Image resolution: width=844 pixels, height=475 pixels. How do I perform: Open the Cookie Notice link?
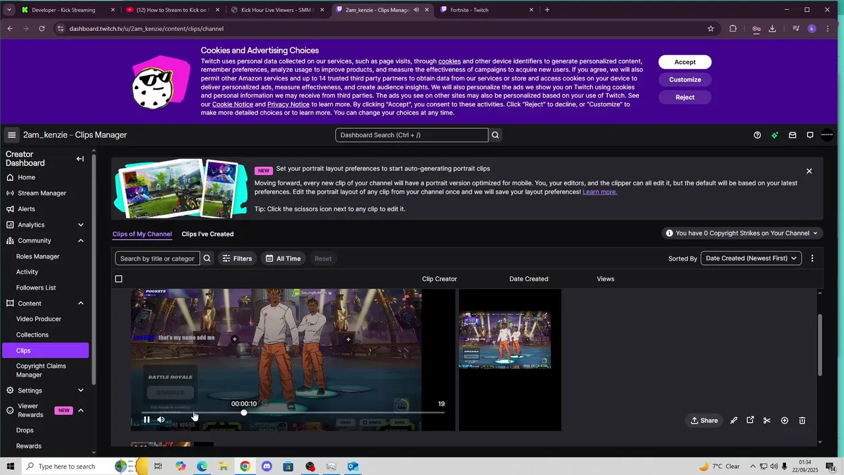click(232, 104)
